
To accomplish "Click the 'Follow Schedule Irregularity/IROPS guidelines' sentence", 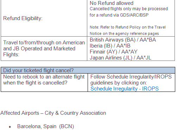I will pos(131,80).
